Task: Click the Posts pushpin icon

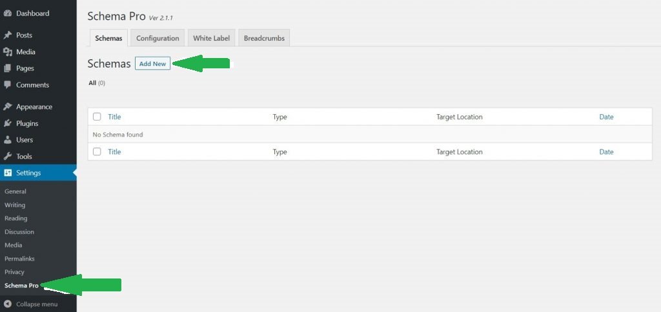Action: pos(7,35)
